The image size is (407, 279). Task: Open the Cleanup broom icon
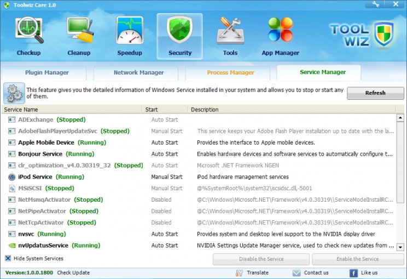coord(79,30)
